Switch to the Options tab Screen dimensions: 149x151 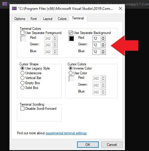20,19
